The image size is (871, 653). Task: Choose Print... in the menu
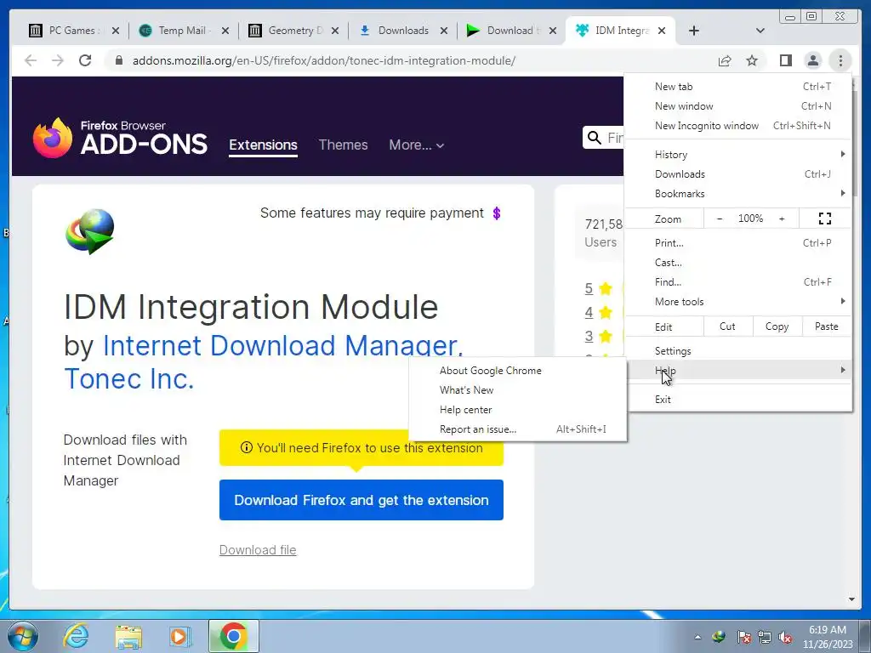pyautogui.click(x=739, y=242)
